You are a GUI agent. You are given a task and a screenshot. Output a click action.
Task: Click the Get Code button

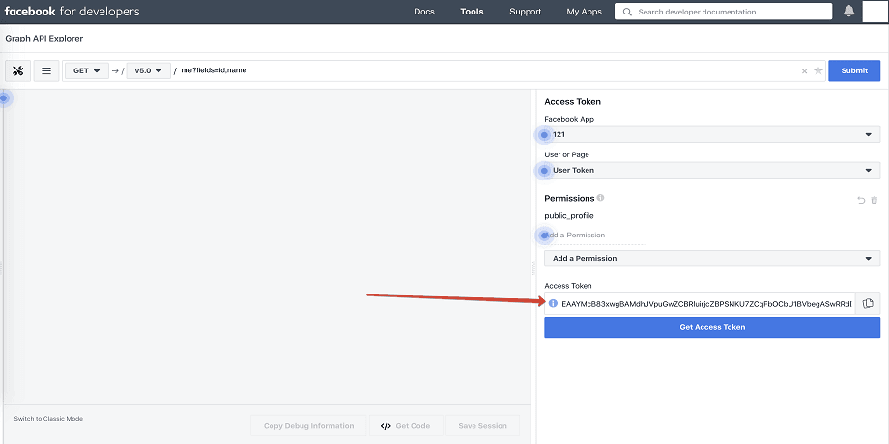coord(405,426)
